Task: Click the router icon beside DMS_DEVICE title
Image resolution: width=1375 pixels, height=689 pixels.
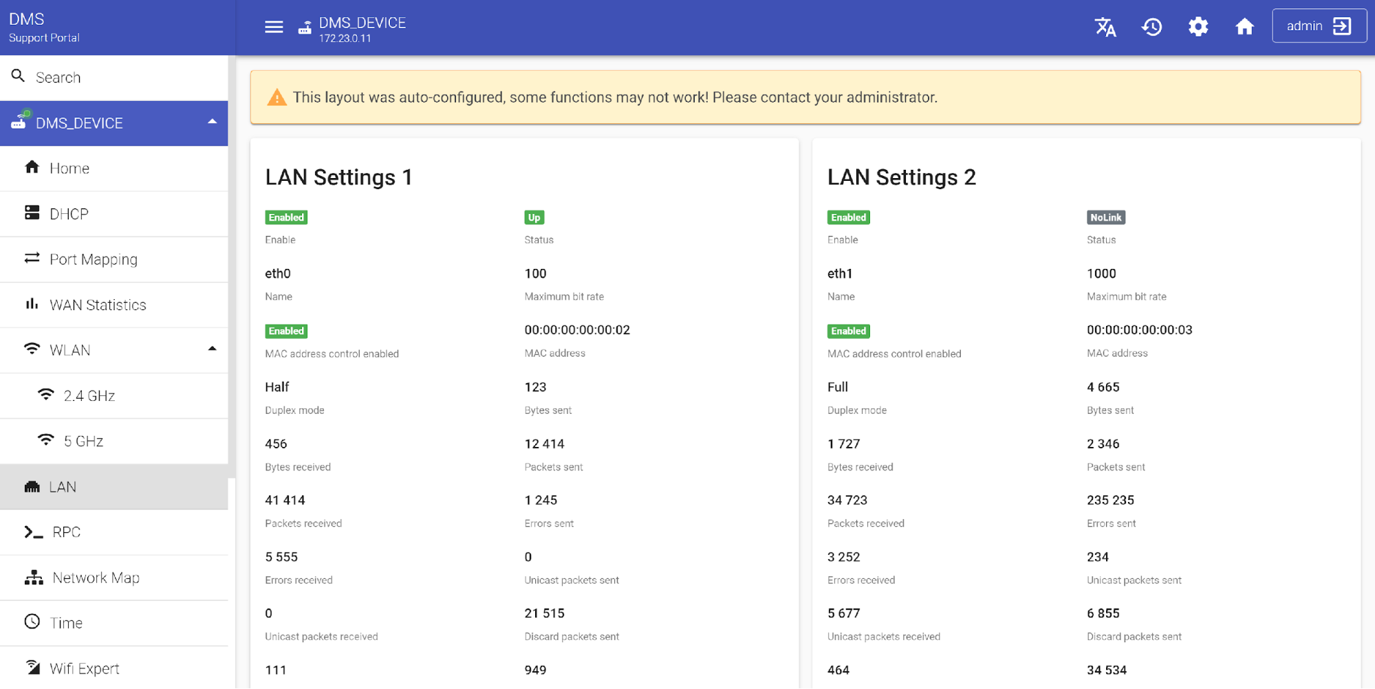Action: (305, 28)
